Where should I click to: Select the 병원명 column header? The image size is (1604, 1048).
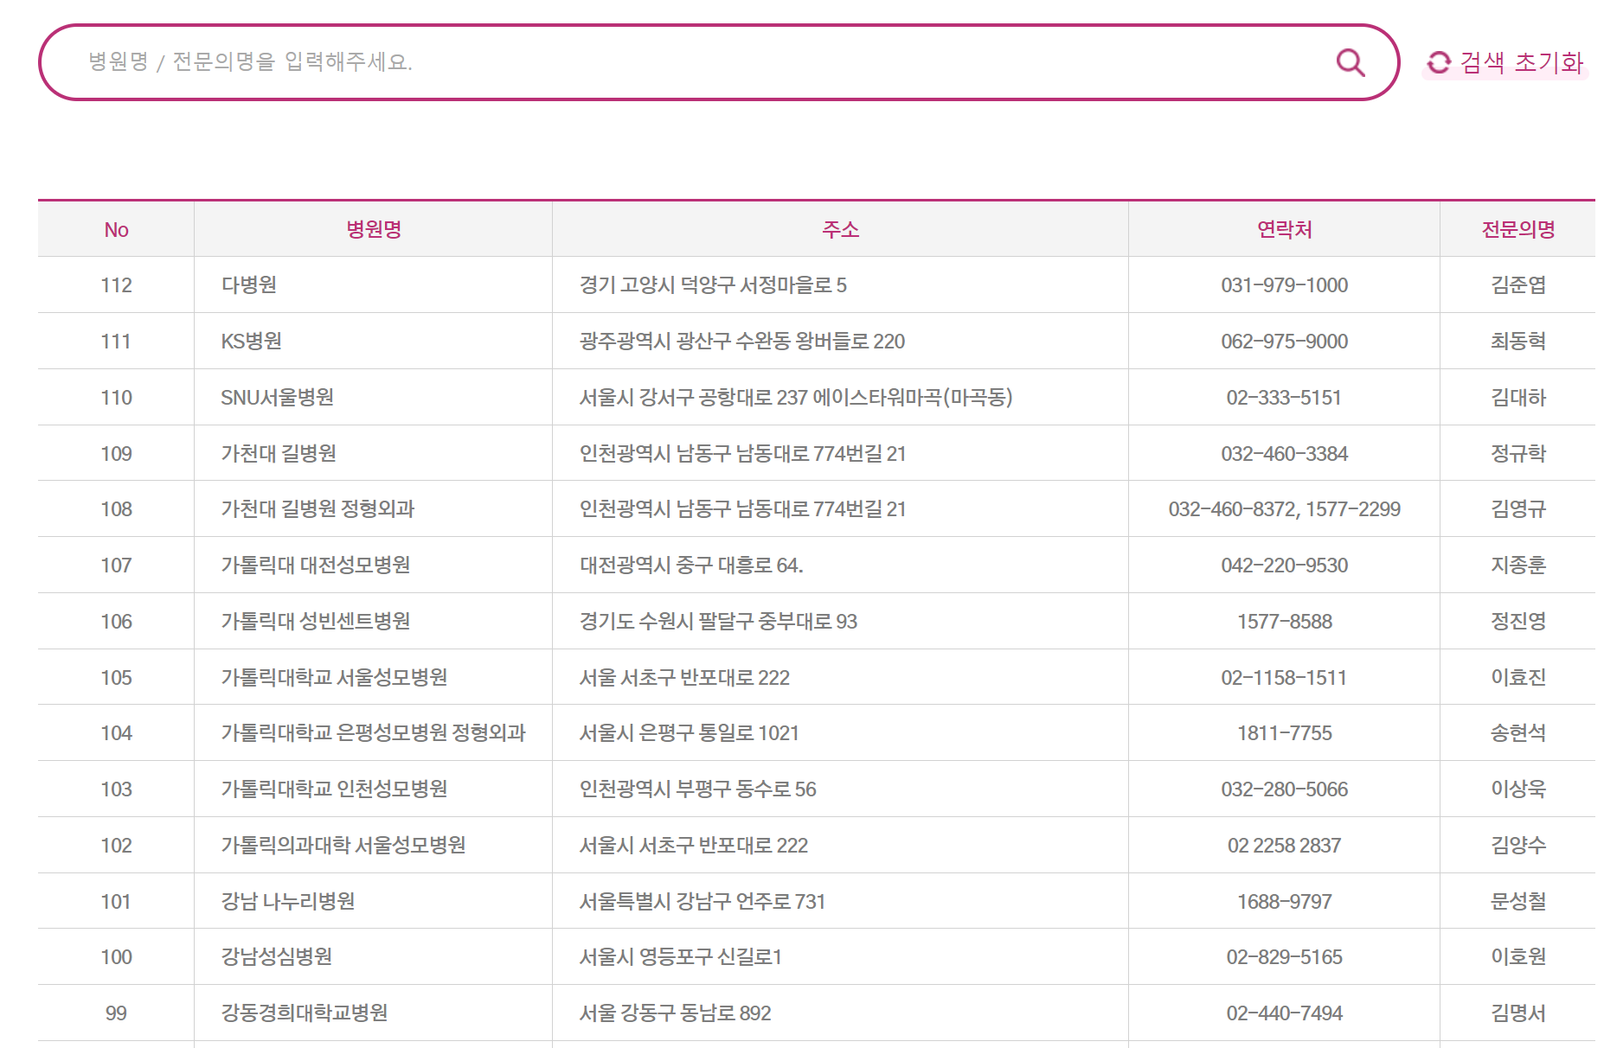coord(372,229)
